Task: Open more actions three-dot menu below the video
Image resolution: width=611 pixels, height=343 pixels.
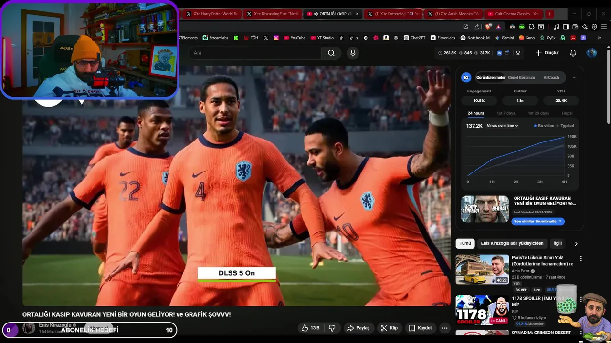Action: (444, 328)
